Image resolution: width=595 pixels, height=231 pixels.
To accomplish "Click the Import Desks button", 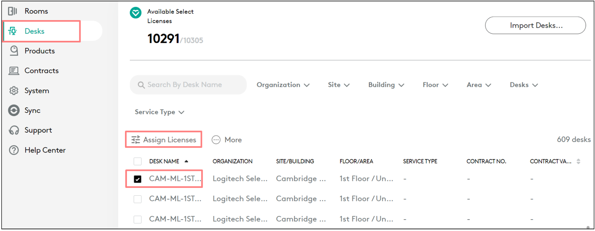I will [x=535, y=25].
